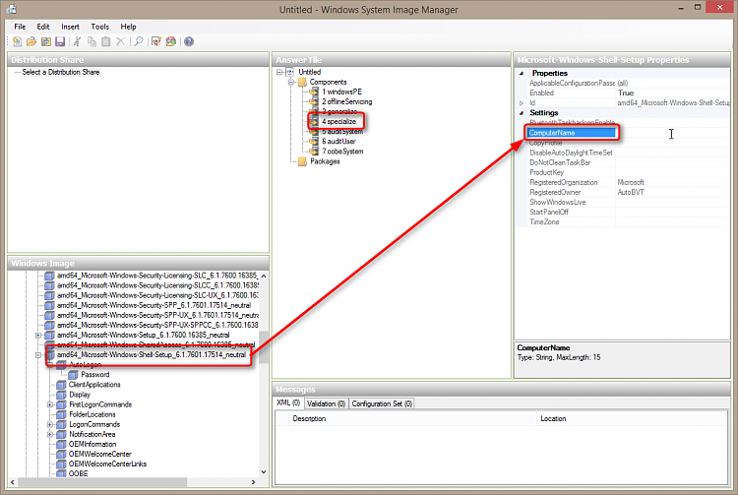Switch to the XML (0) messages tab
The image size is (738, 495).
288,402
